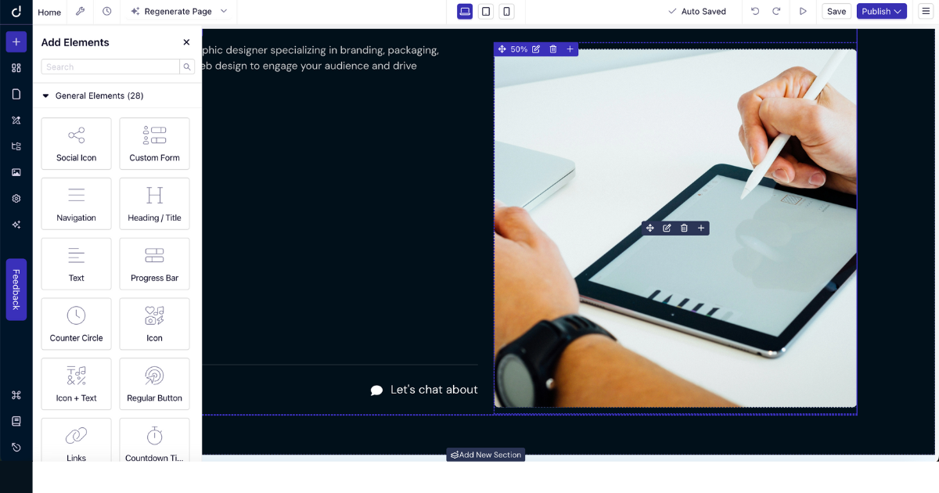Click the undo arrow in top bar
The height and width of the screenshot is (493, 939).
pos(755,11)
